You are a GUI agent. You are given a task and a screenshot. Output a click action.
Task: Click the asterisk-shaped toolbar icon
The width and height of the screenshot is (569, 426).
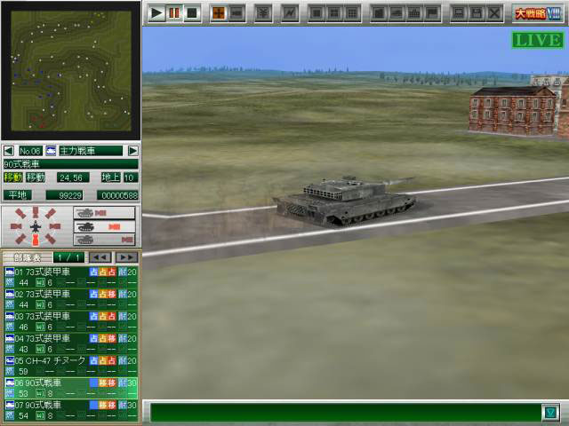point(263,13)
